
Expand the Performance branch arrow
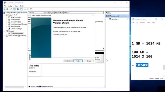tap(7, 26)
